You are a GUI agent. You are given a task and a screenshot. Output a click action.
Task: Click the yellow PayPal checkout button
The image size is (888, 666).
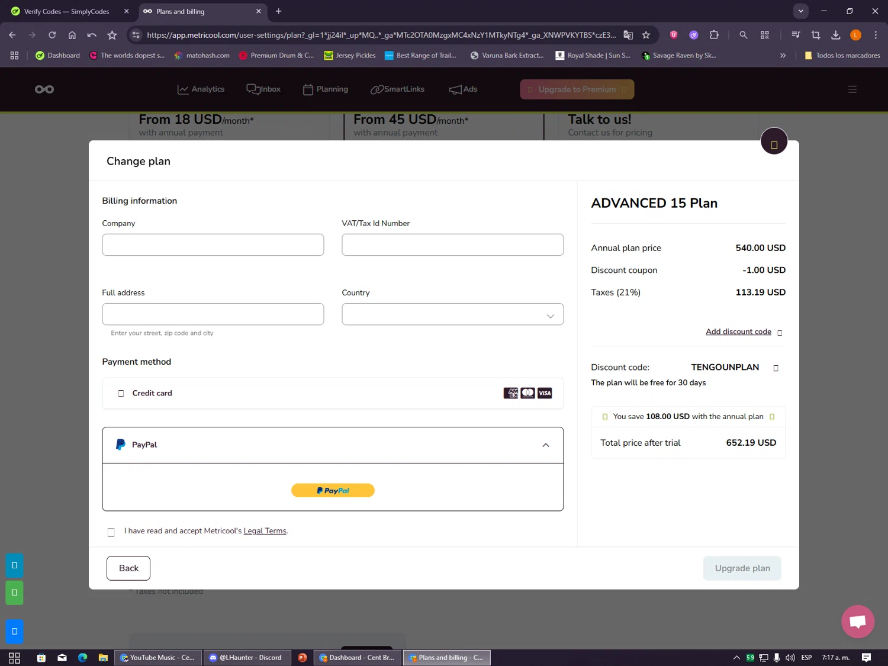point(333,490)
